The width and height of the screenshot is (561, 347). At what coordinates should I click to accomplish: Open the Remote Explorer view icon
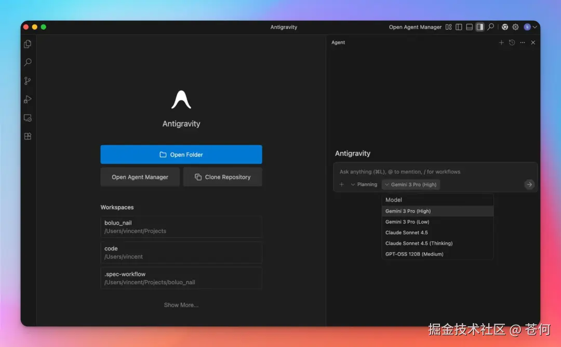[x=28, y=118]
